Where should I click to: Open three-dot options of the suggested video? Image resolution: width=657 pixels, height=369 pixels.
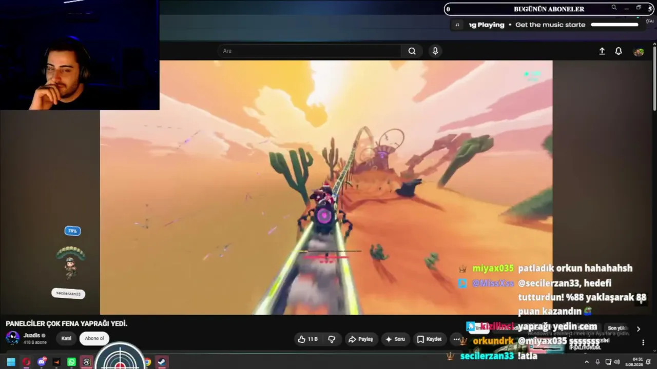pyautogui.click(x=643, y=342)
